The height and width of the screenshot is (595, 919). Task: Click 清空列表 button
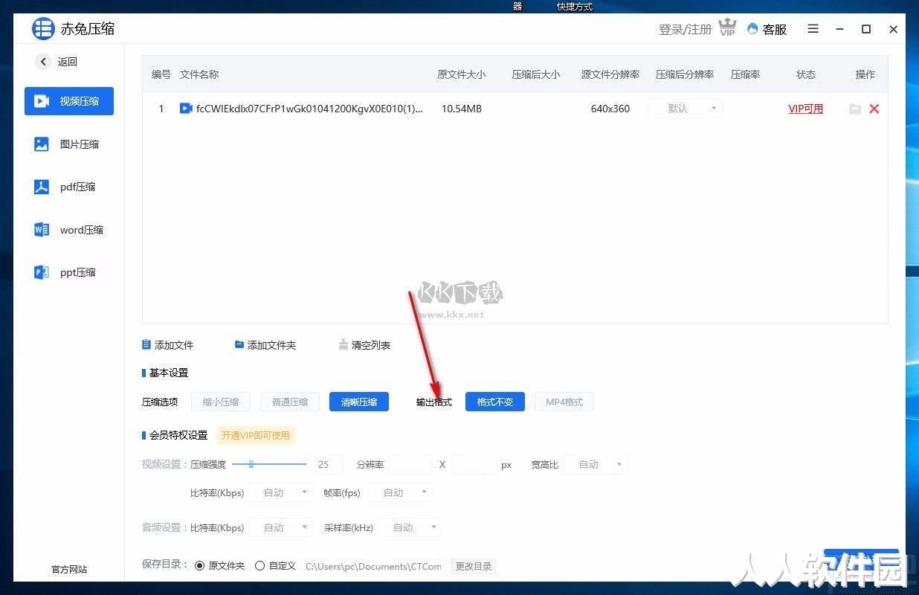[364, 345]
